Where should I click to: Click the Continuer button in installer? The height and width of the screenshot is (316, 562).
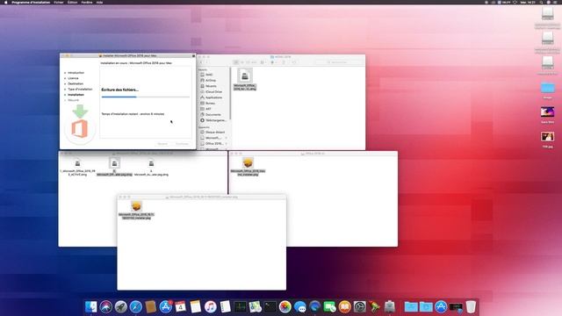click(182, 144)
